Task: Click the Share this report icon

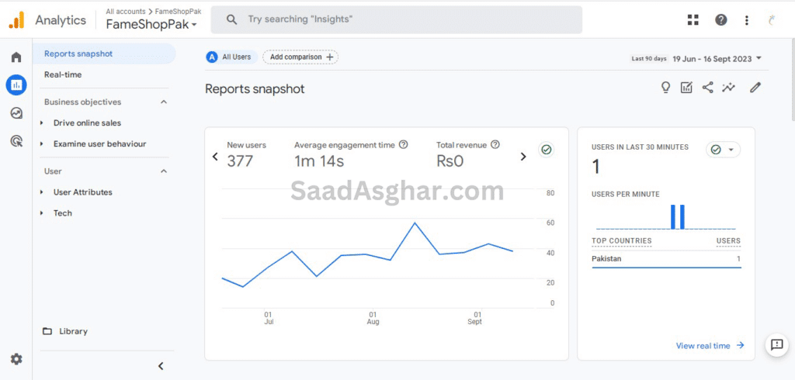Action: coord(707,87)
